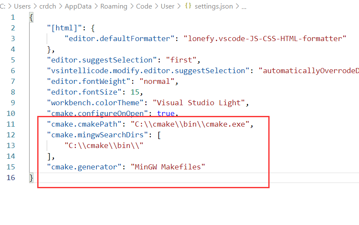Click the 'true' boolean value
359x225 pixels.
coord(166,113)
